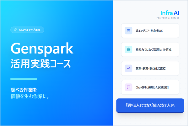Click the Infra AI logo
Viewport: 188px width, 126px height.
[x=170, y=13]
